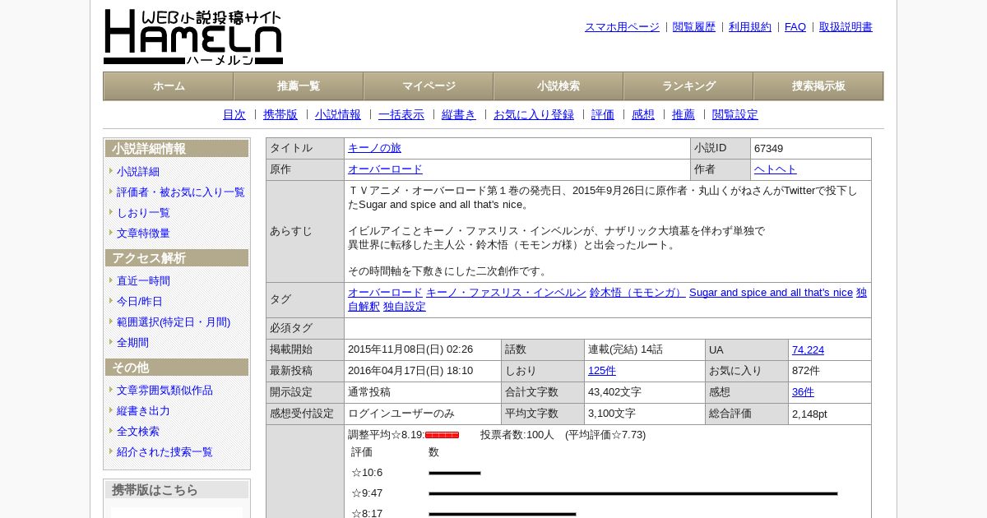
Task: Open the ランキング tab
Action: click(x=688, y=86)
